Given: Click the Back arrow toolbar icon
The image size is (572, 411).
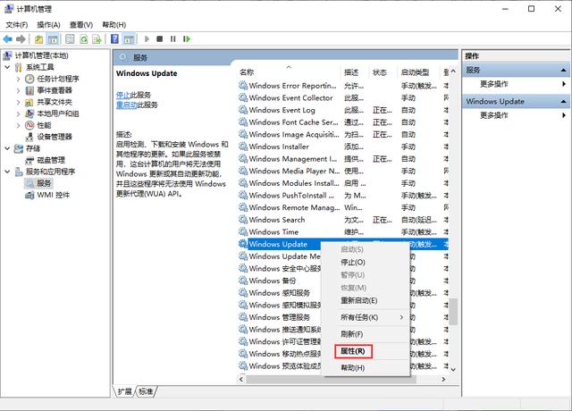Looking at the screenshot, I should click(8, 38).
